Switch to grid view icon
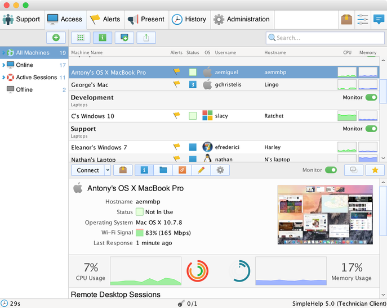This screenshot has width=387, height=308. coord(81,38)
